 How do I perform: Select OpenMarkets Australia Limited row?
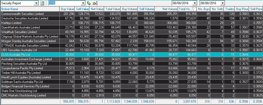click(131, 27)
